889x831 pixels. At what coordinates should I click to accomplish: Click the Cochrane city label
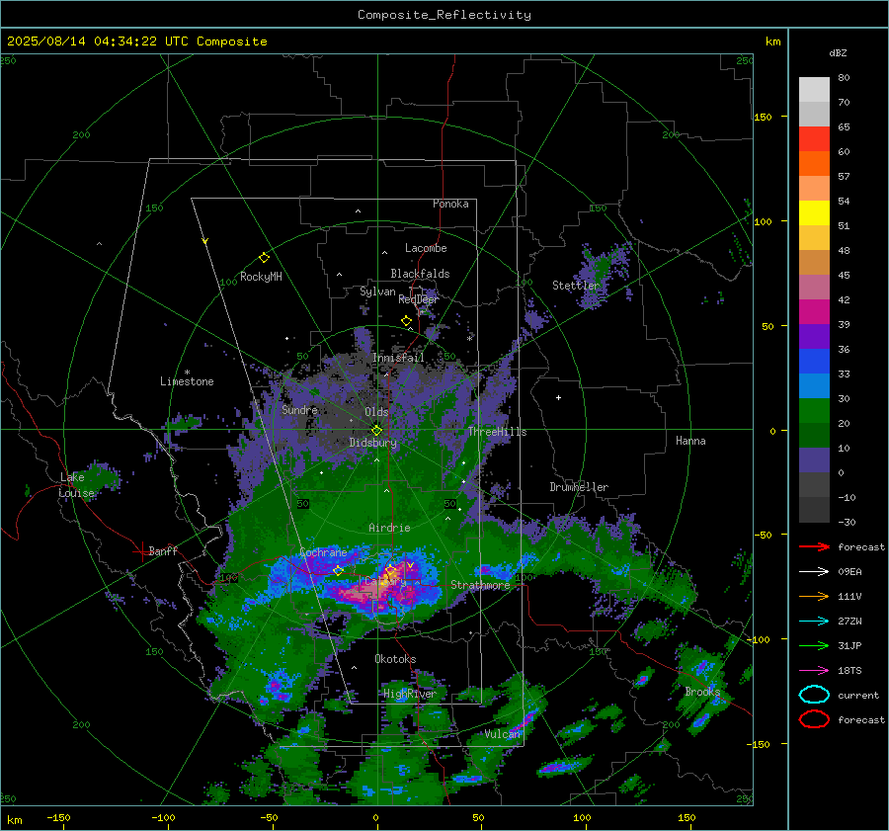click(323, 552)
